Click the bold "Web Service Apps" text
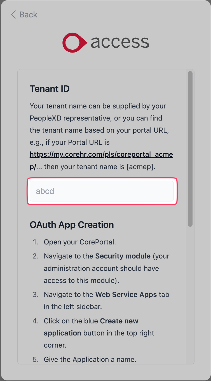 point(126,295)
